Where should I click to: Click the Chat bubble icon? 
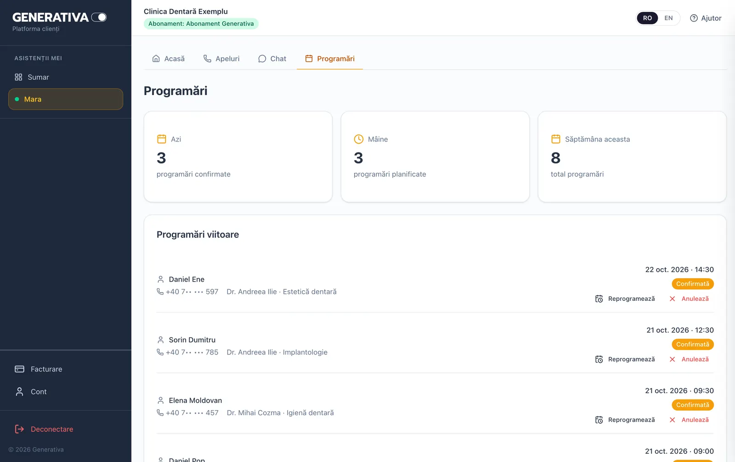pyautogui.click(x=262, y=59)
